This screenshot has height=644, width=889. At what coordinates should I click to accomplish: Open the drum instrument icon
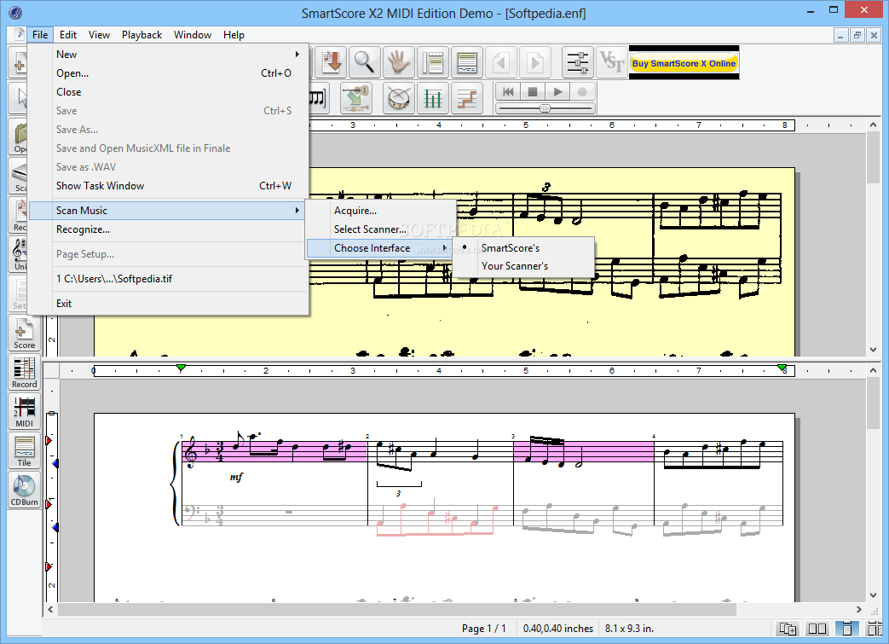coord(399,99)
